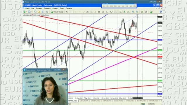
Task: Open the Вид menu
Action: point(33,8)
